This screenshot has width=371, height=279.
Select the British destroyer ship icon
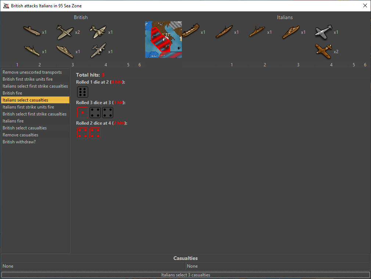click(32, 51)
